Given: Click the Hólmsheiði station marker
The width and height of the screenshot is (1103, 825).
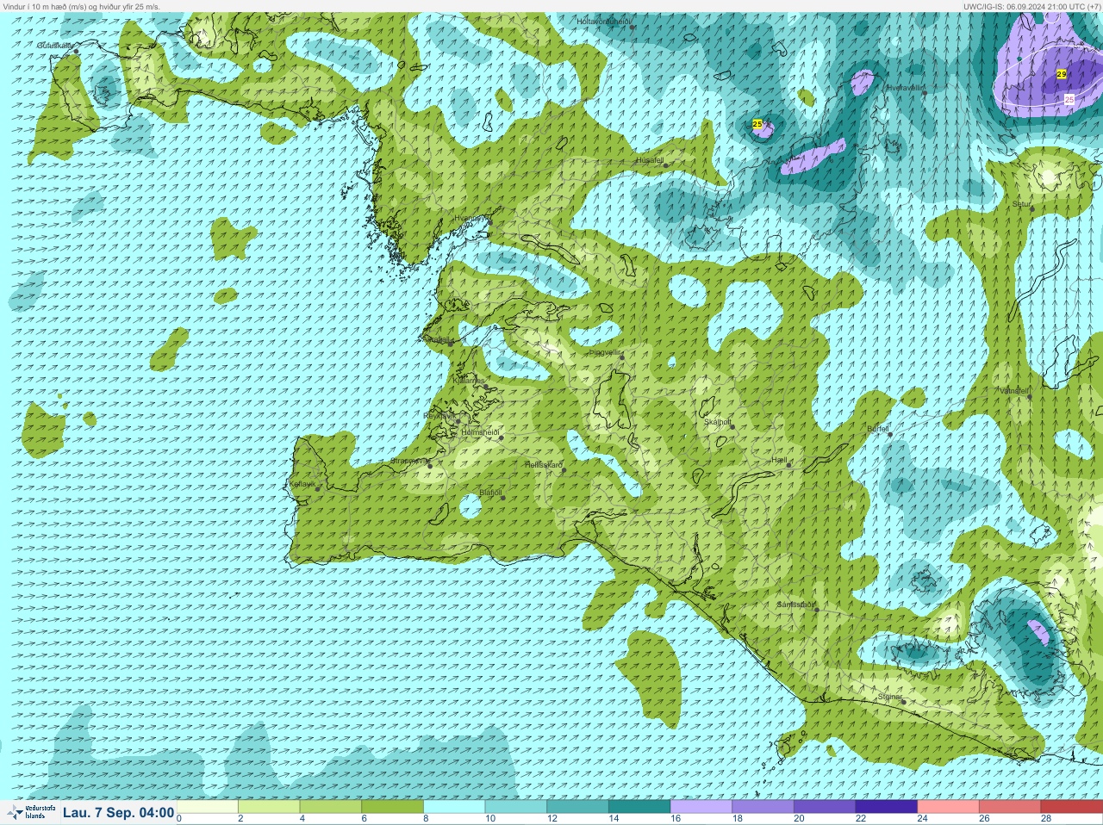Looking at the screenshot, I should pos(500,437).
